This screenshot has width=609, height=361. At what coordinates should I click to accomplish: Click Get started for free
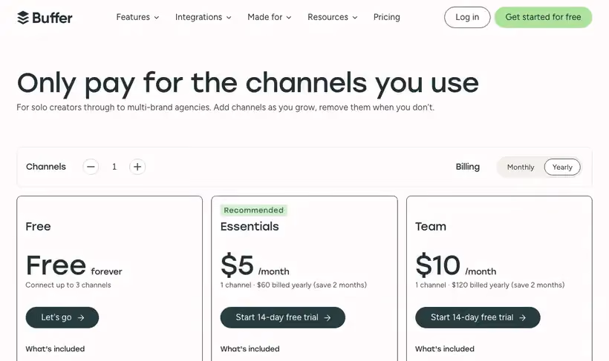tap(543, 17)
